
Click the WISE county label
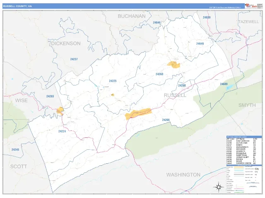21,100
